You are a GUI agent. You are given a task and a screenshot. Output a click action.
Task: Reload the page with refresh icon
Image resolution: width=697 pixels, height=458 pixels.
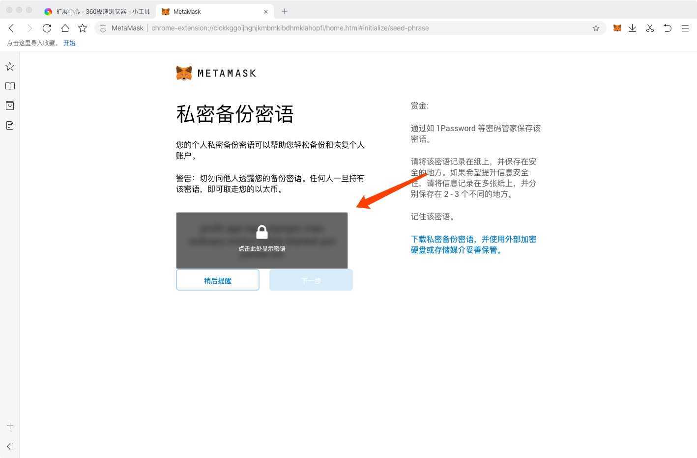click(x=47, y=28)
